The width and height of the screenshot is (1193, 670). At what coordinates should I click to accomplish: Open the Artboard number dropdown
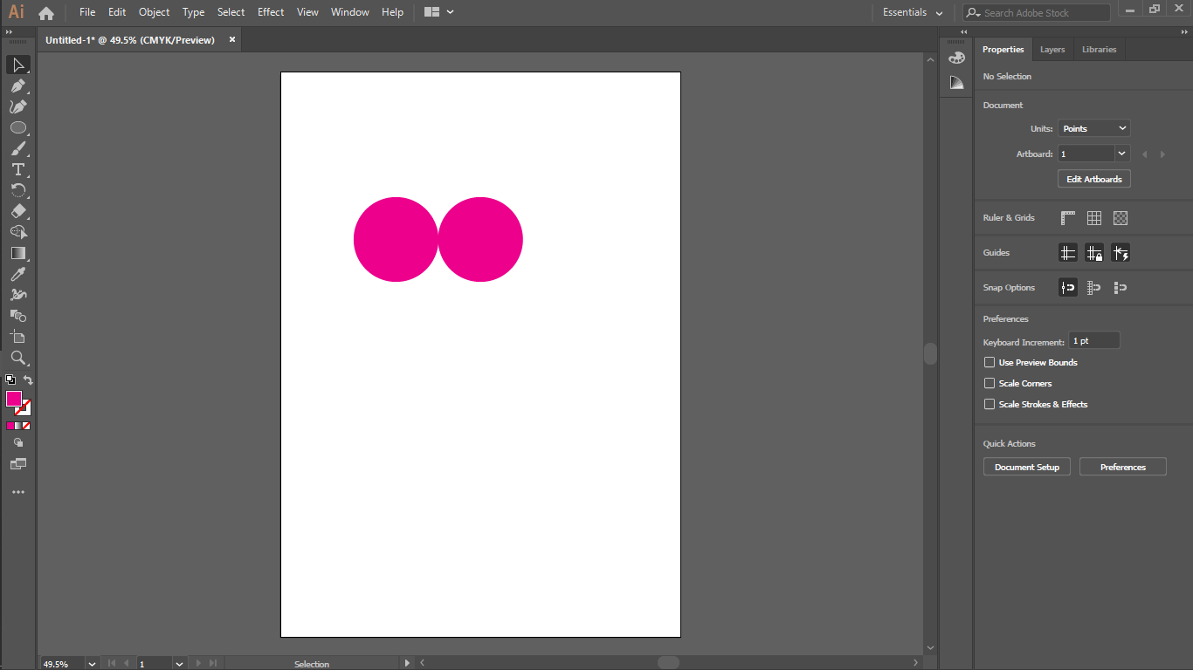click(x=1121, y=153)
